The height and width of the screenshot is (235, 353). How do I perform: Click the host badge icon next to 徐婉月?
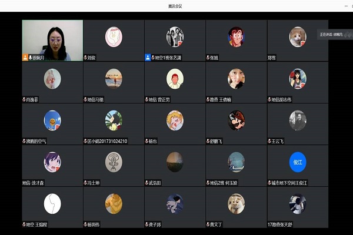click(25, 58)
